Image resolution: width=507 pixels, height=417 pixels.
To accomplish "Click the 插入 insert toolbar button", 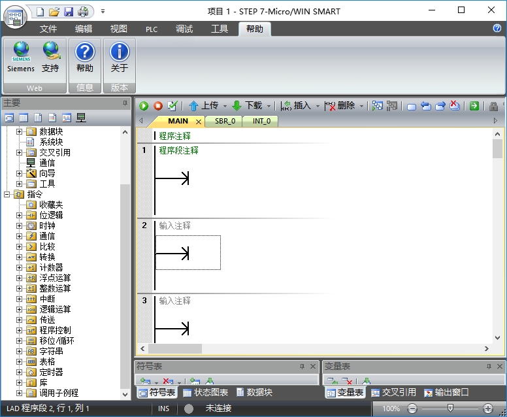I will click(x=295, y=106).
